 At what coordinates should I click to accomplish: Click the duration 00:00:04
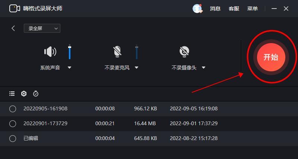tap(105, 138)
